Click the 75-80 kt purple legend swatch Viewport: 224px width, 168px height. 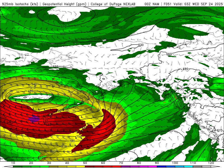coord(134,167)
